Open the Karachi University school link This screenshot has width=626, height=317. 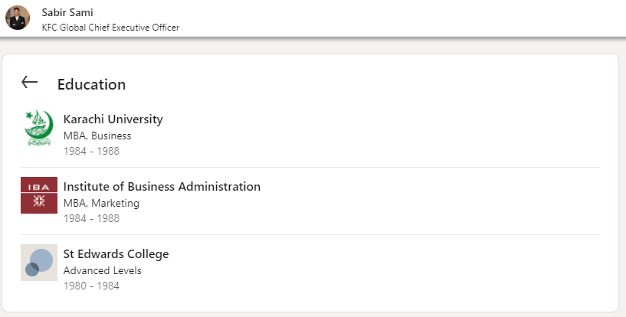(x=113, y=119)
